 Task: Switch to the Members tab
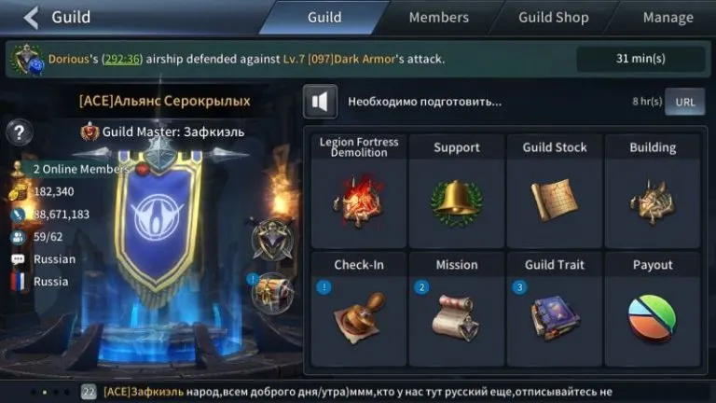point(439,18)
